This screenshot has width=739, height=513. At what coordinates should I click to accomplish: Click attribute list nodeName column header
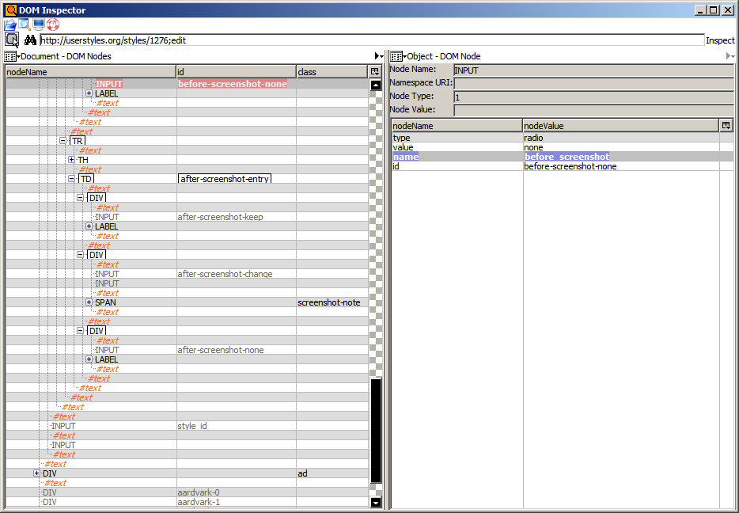tap(457, 125)
